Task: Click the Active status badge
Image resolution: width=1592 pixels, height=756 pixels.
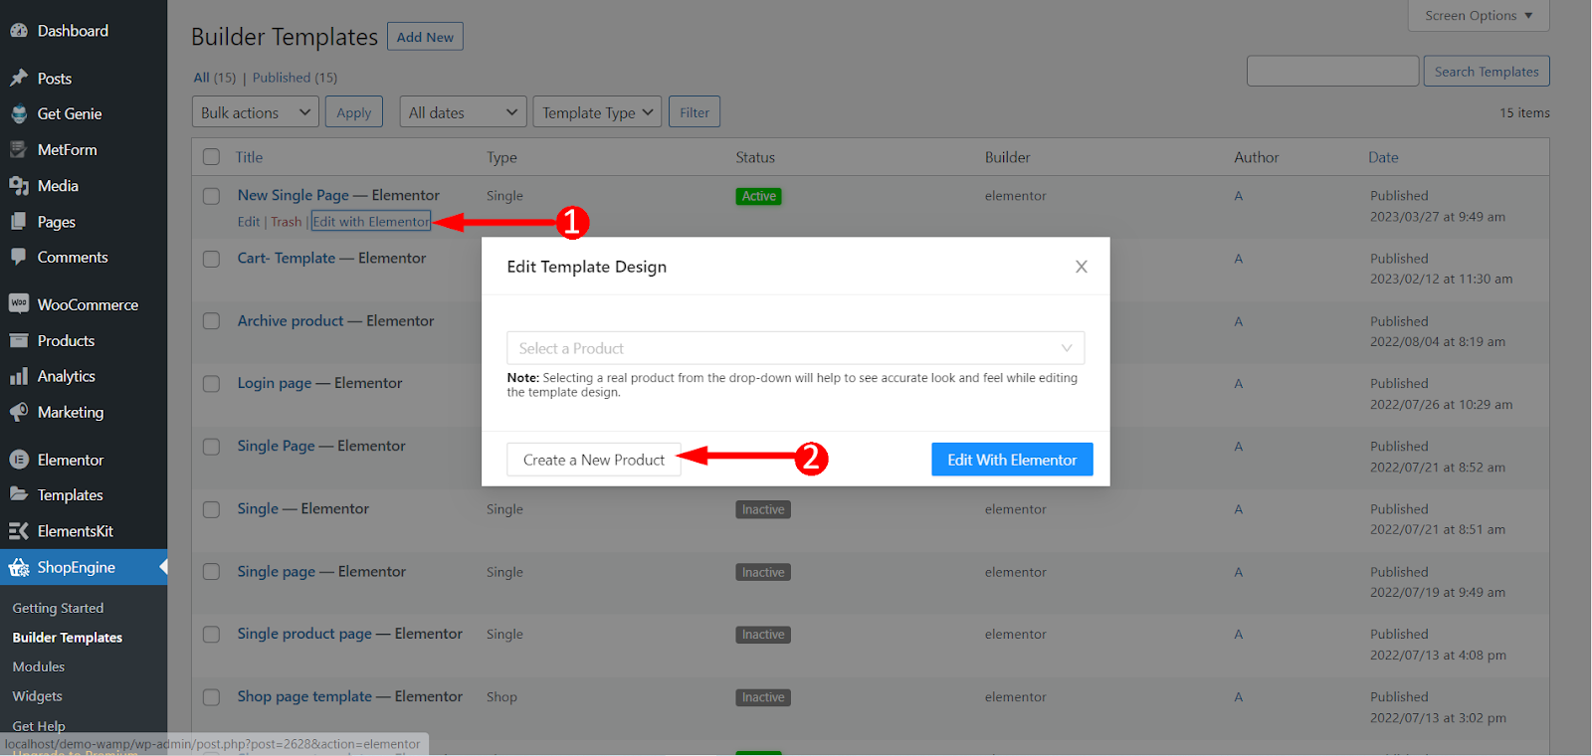Action: coord(758,196)
